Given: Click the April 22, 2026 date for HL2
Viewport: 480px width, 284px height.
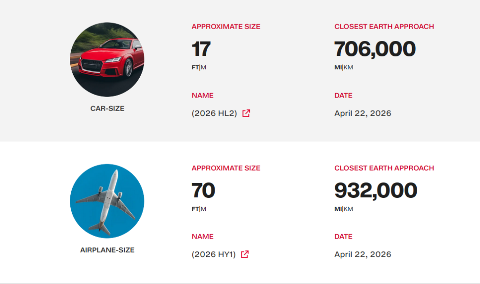Looking at the screenshot, I should click(x=363, y=113).
